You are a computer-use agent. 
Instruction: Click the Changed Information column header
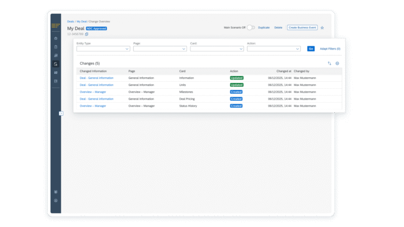point(93,71)
